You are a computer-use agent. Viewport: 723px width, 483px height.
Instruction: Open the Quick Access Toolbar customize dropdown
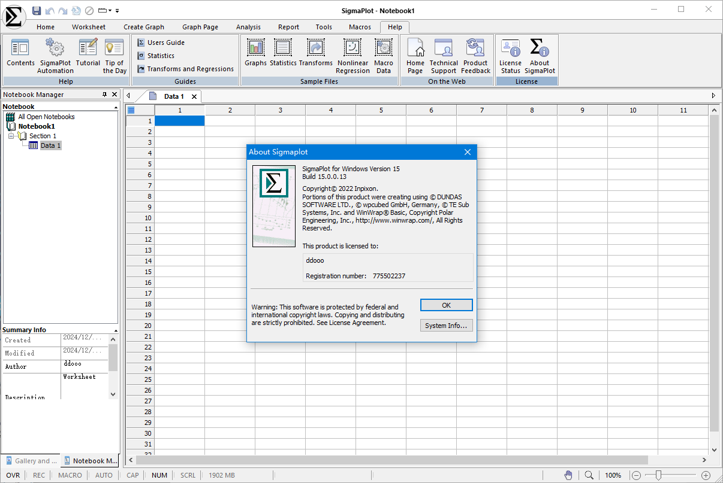118,11
